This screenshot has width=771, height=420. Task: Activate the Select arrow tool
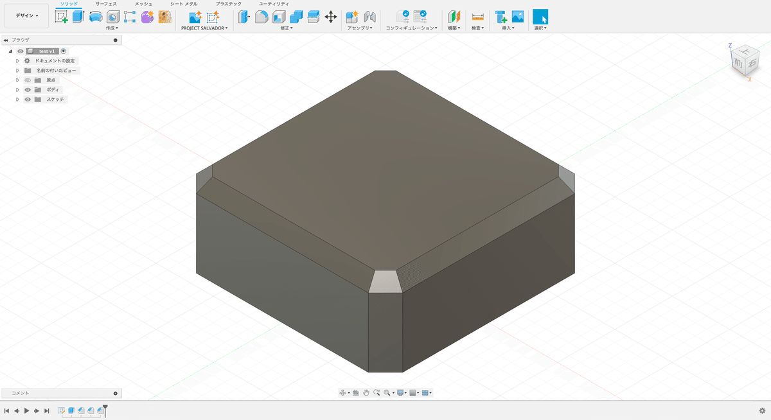540,17
